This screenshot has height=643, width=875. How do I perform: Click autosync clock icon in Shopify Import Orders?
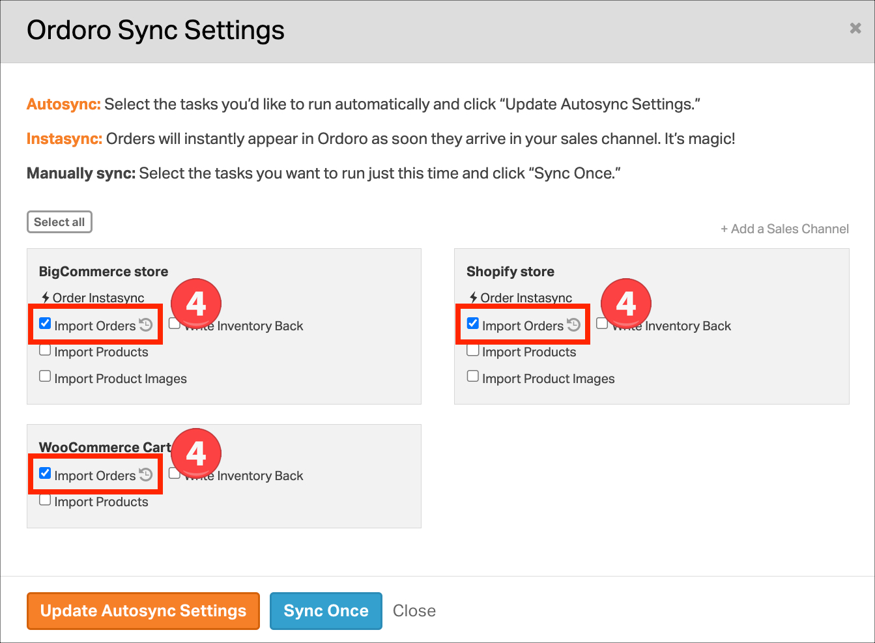[x=573, y=324]
